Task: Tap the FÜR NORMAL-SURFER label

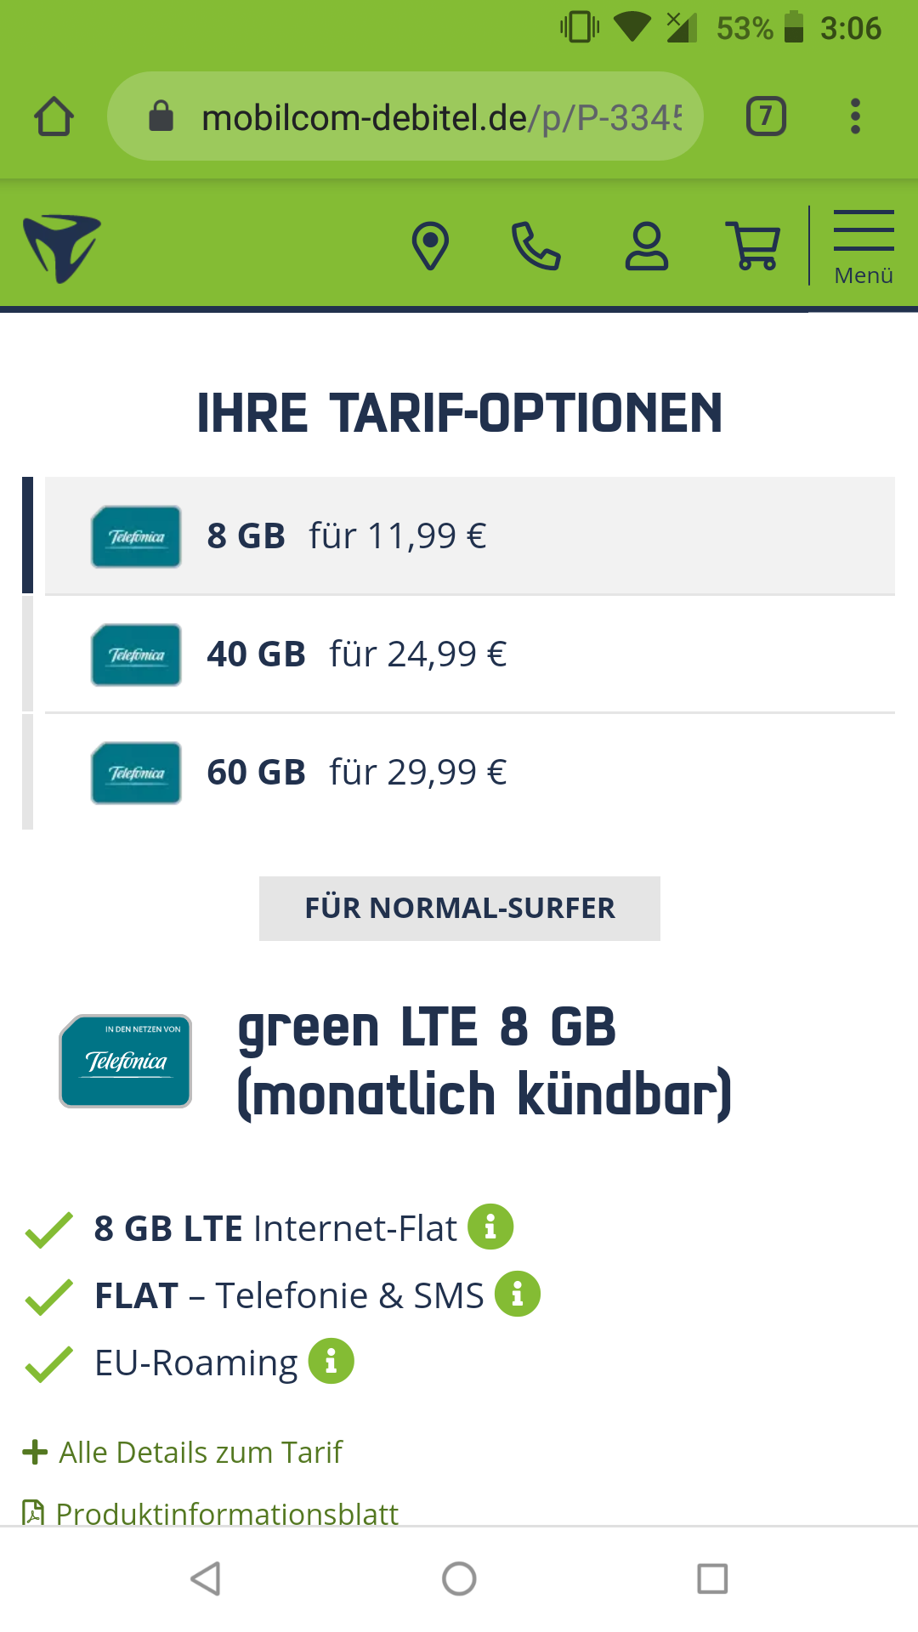Action: (x=460, y=908)
